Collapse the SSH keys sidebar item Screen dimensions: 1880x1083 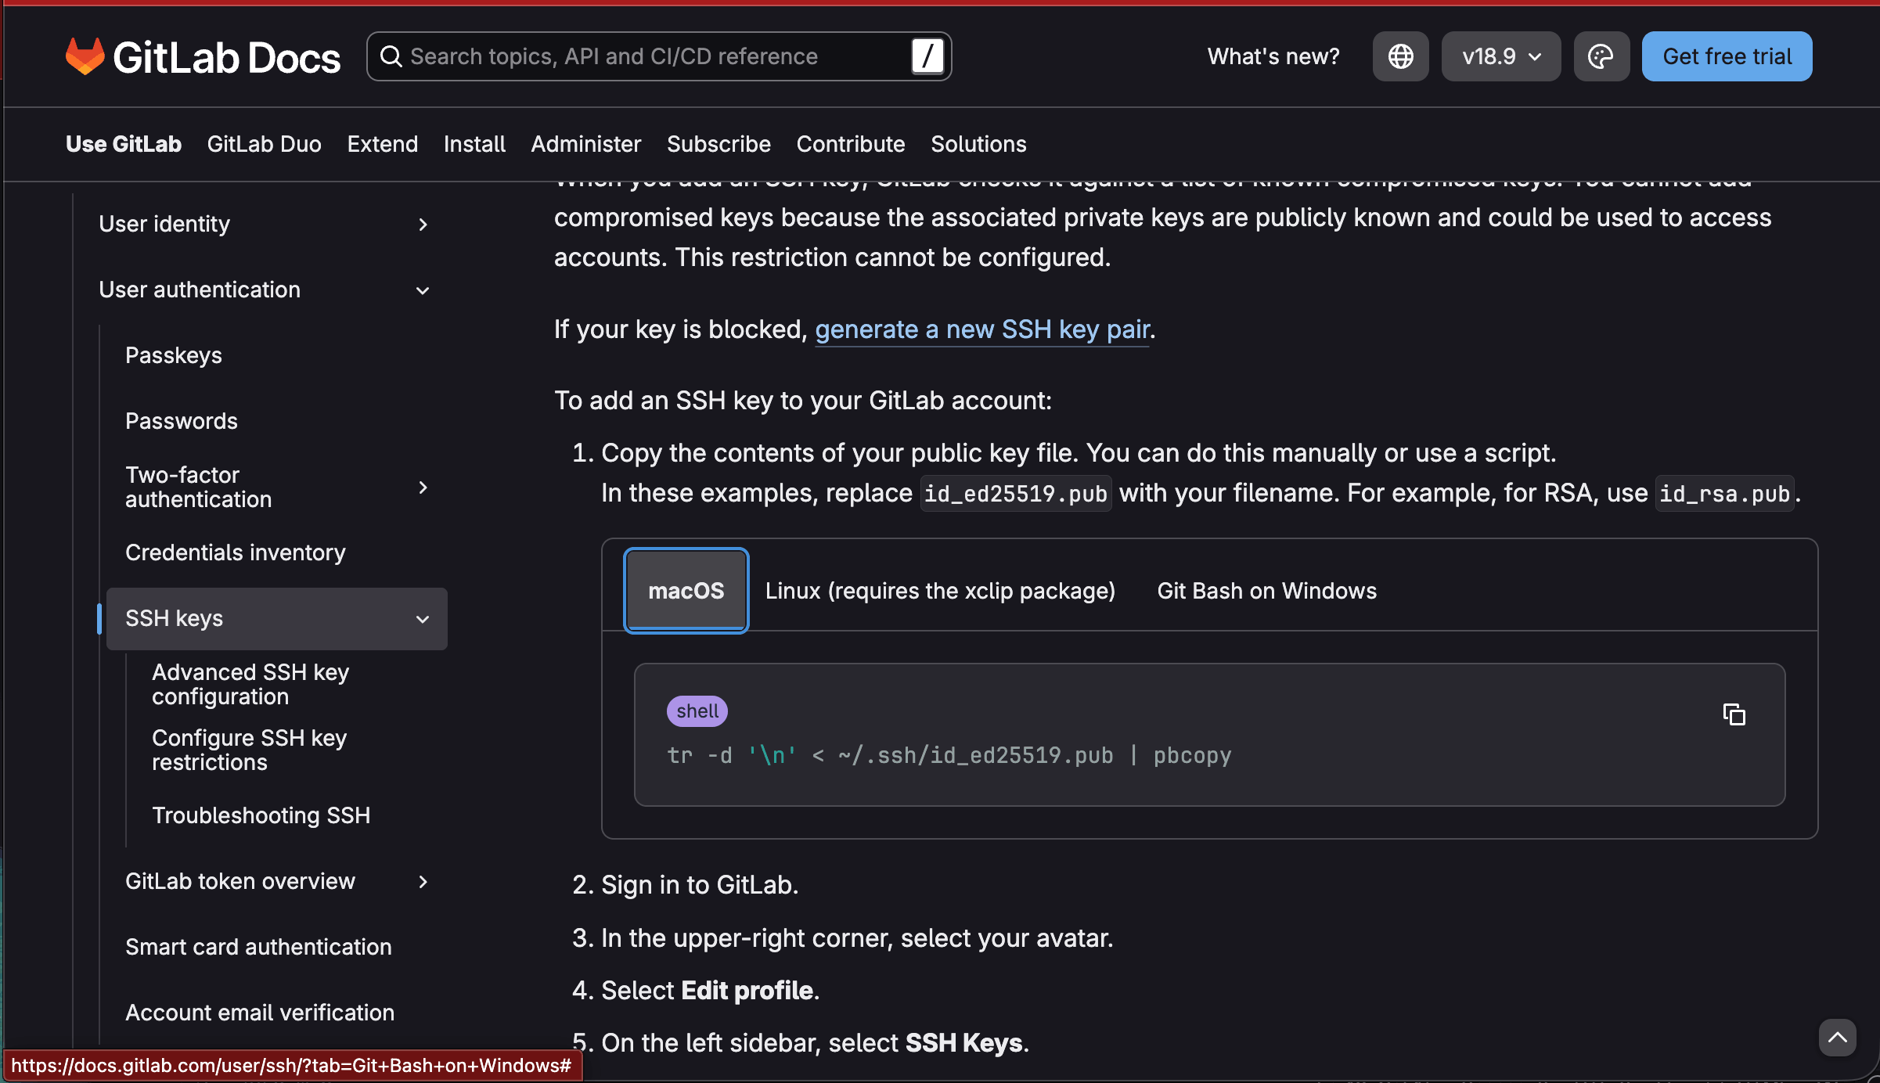pos(423,619)
